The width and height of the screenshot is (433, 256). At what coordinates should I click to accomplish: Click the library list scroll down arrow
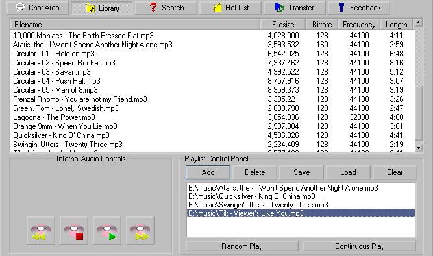tap(418, 148)
